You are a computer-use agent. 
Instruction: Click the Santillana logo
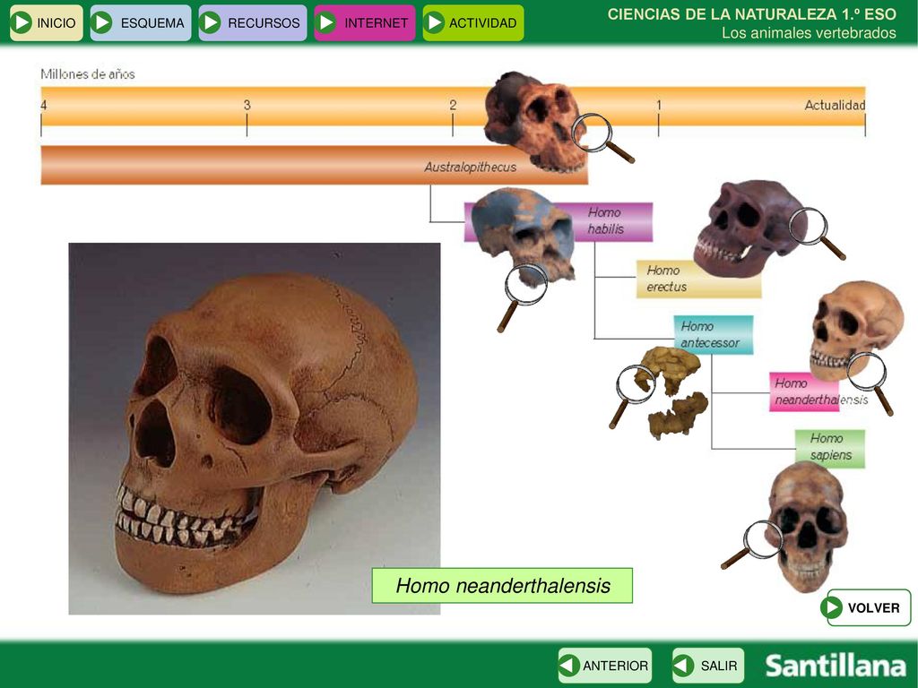click(x=836, y=666)
